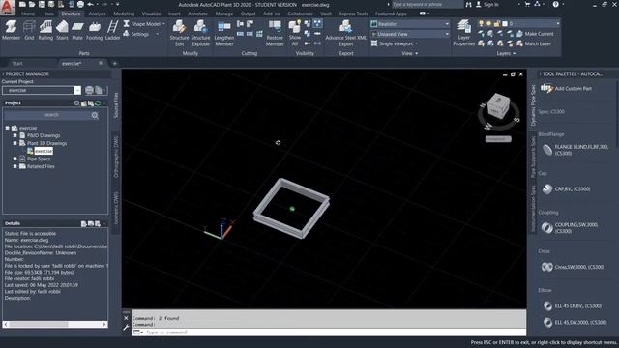Click the green refresh icon in Project panel
This screenshot has height=348, width=619.
[98, 103]
